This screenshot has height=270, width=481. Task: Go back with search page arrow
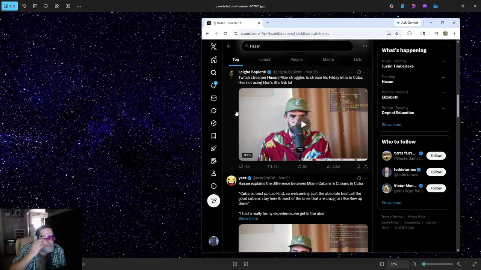(x=229, y=46)
